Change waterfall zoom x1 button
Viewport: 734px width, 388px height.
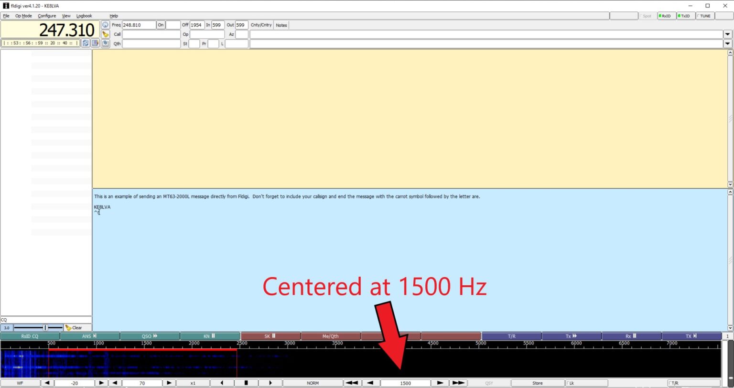(x=193, y=383)
